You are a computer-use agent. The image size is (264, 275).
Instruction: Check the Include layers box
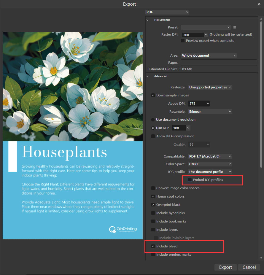[153, 230]
